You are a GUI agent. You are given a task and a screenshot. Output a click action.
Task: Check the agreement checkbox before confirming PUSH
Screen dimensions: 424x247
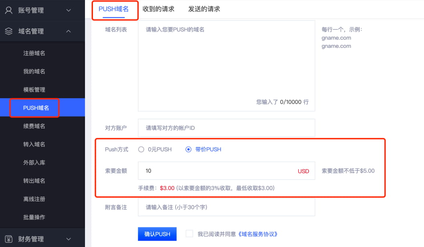189,233
